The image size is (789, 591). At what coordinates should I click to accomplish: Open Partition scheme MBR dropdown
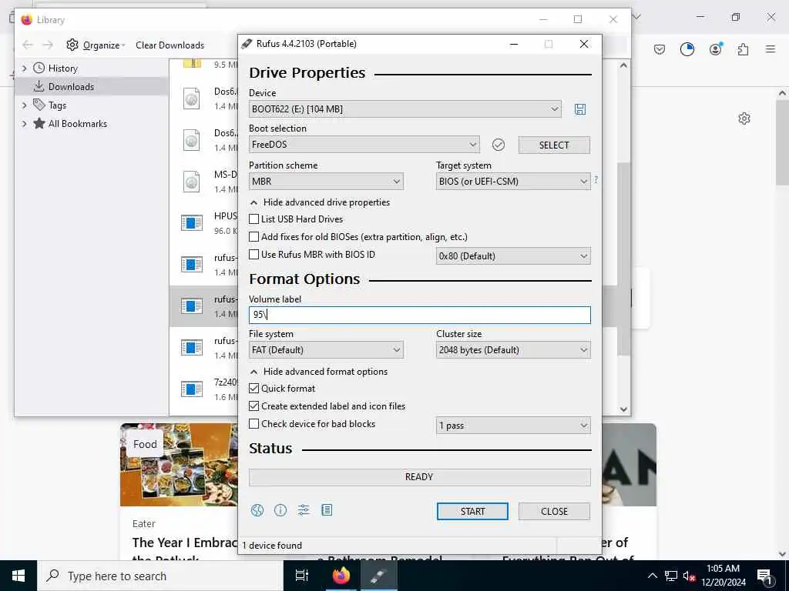point(326,182)
